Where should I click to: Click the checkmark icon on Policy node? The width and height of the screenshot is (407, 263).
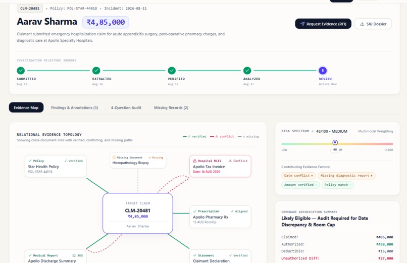click(30, 161)
